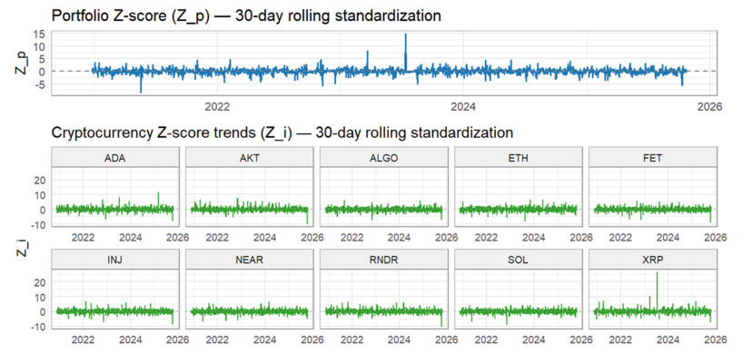This screenshot has height=363, width=752.
Task: Click the tall positive spike in ADA chart
Action: tap(158, 193)
